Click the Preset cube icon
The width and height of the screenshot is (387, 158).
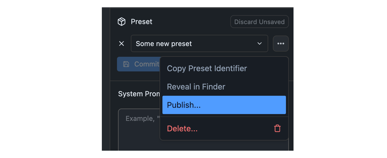click(x=121, y=22)
